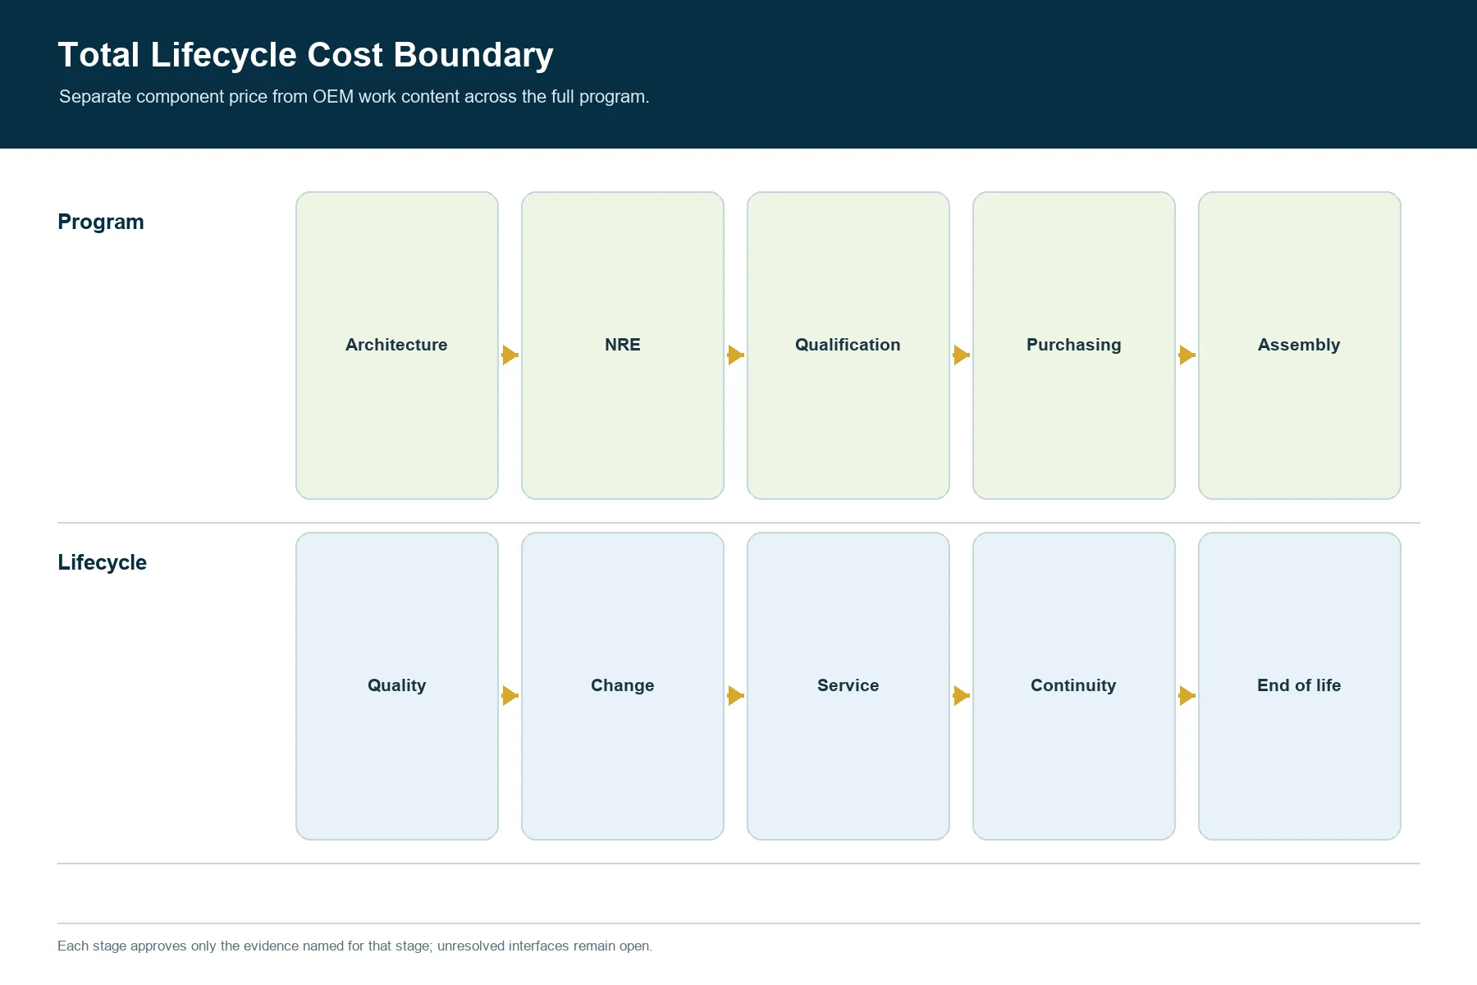Open the Service lifecycle card
Screen dimensions: 1477x985
pos(848,686)
